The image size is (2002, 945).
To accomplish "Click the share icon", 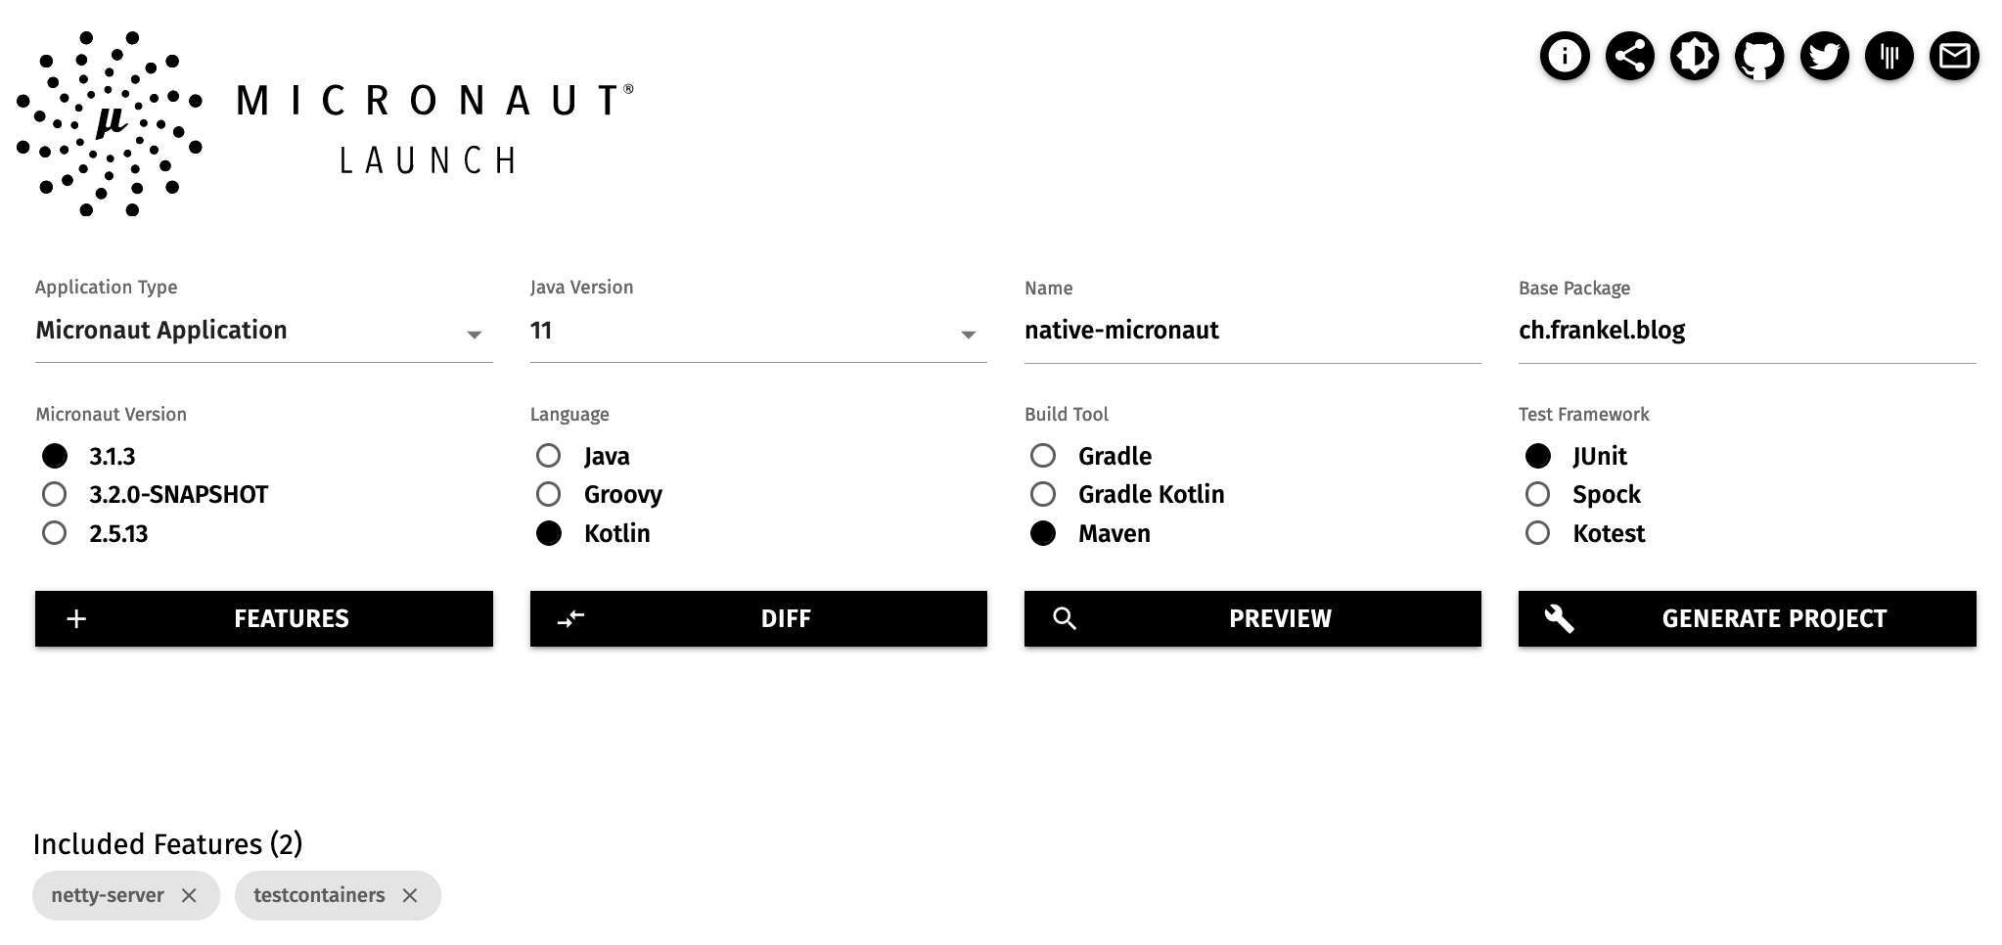I will tap(1628, 56).
